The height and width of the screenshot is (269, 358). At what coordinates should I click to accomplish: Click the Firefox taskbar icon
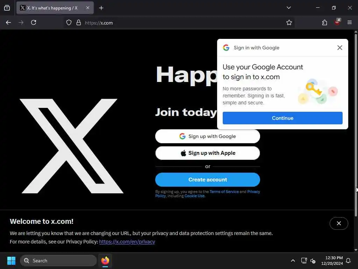tap(105, 261)
